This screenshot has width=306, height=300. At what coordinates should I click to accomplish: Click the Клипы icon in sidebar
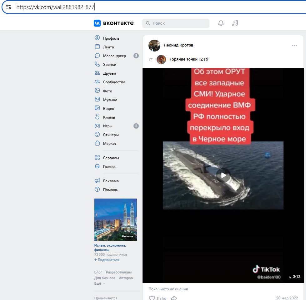pos(97,117)
